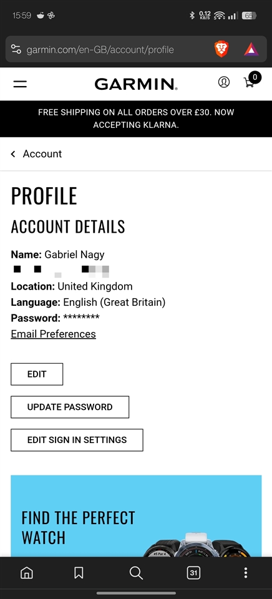The image size is (272, 599).
Task: Open Email Preferences link
Action: point(53,334)
